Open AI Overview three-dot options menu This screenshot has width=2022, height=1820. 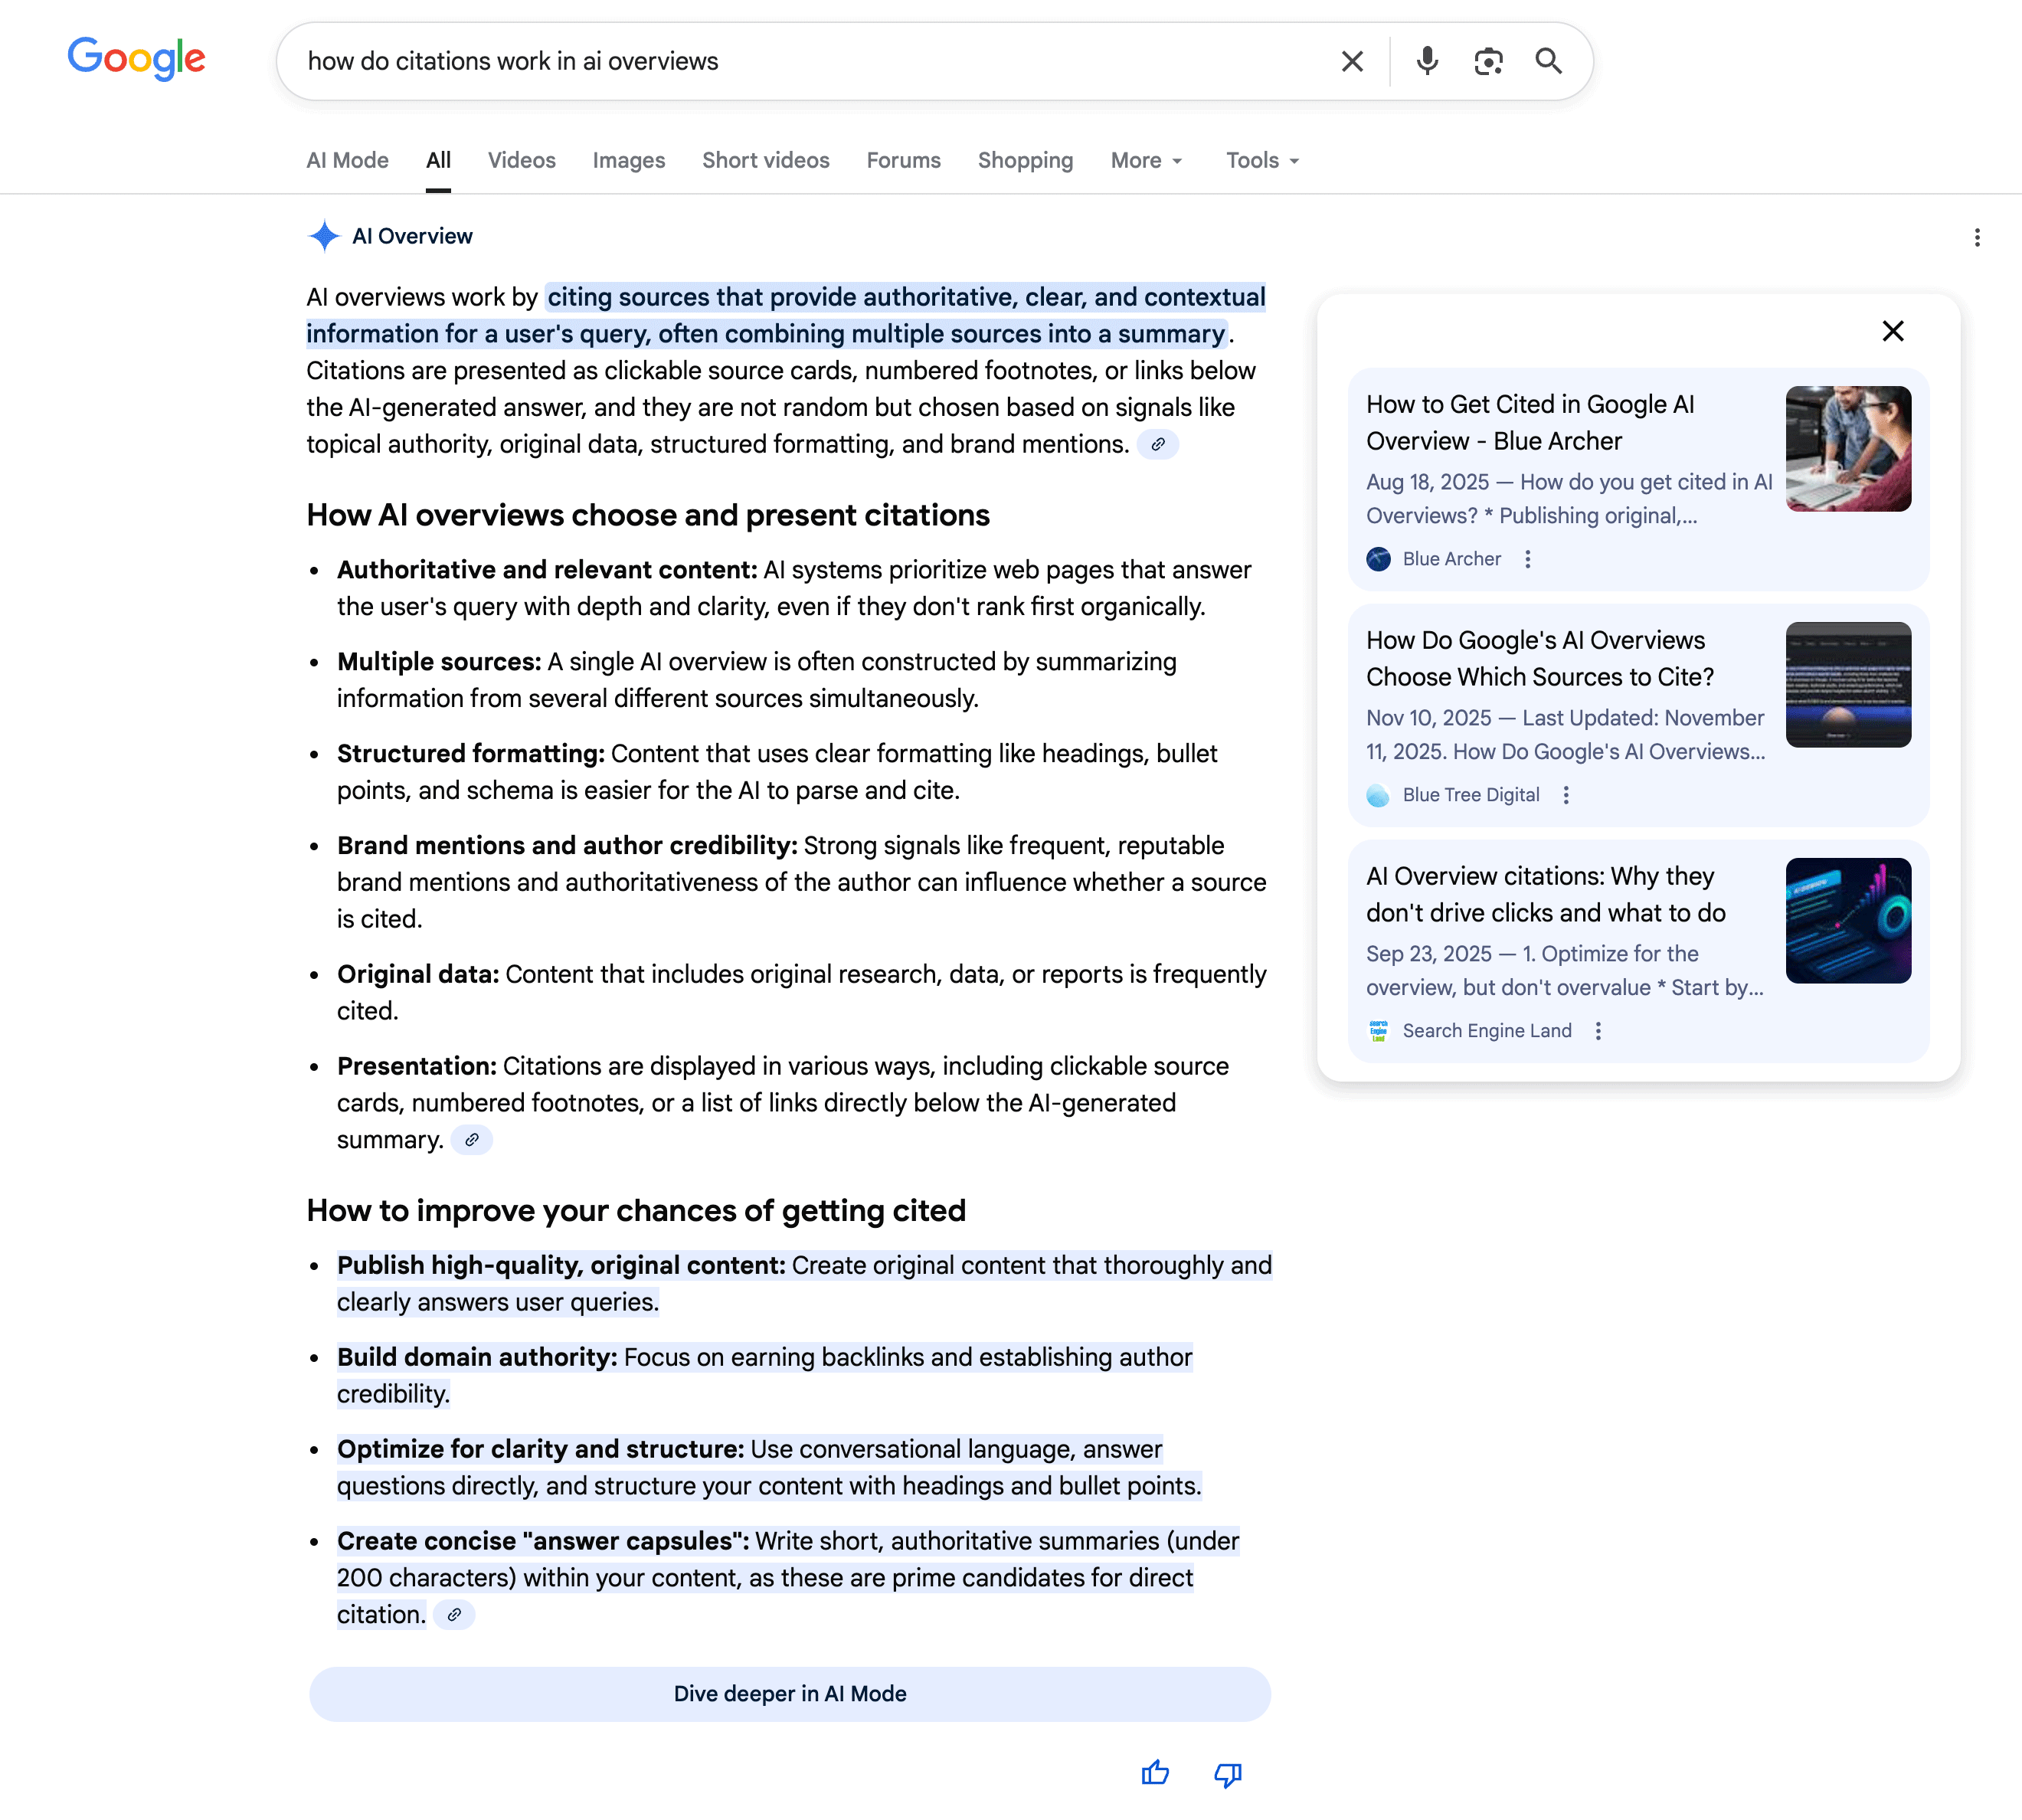(1976, 238)
